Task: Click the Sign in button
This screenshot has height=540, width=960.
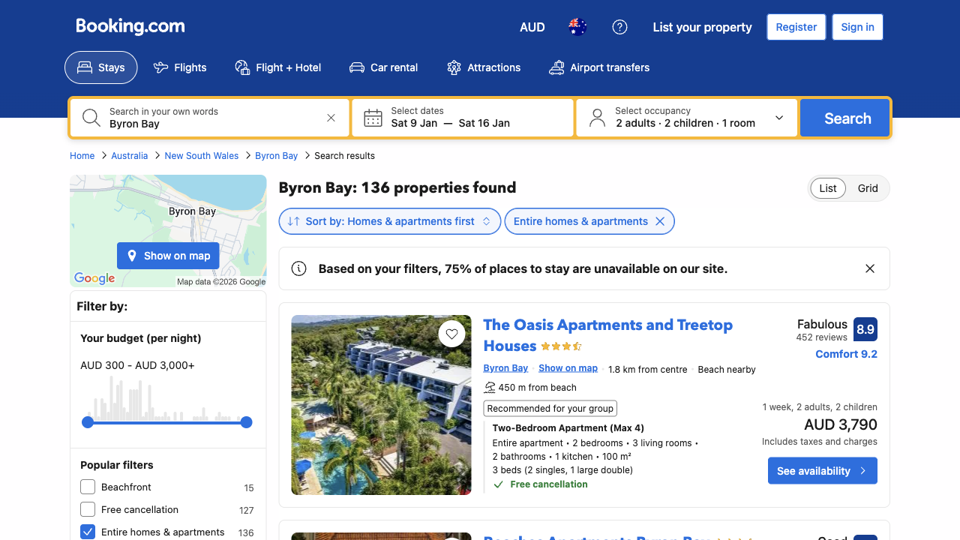Action: [x=858, y=27]
